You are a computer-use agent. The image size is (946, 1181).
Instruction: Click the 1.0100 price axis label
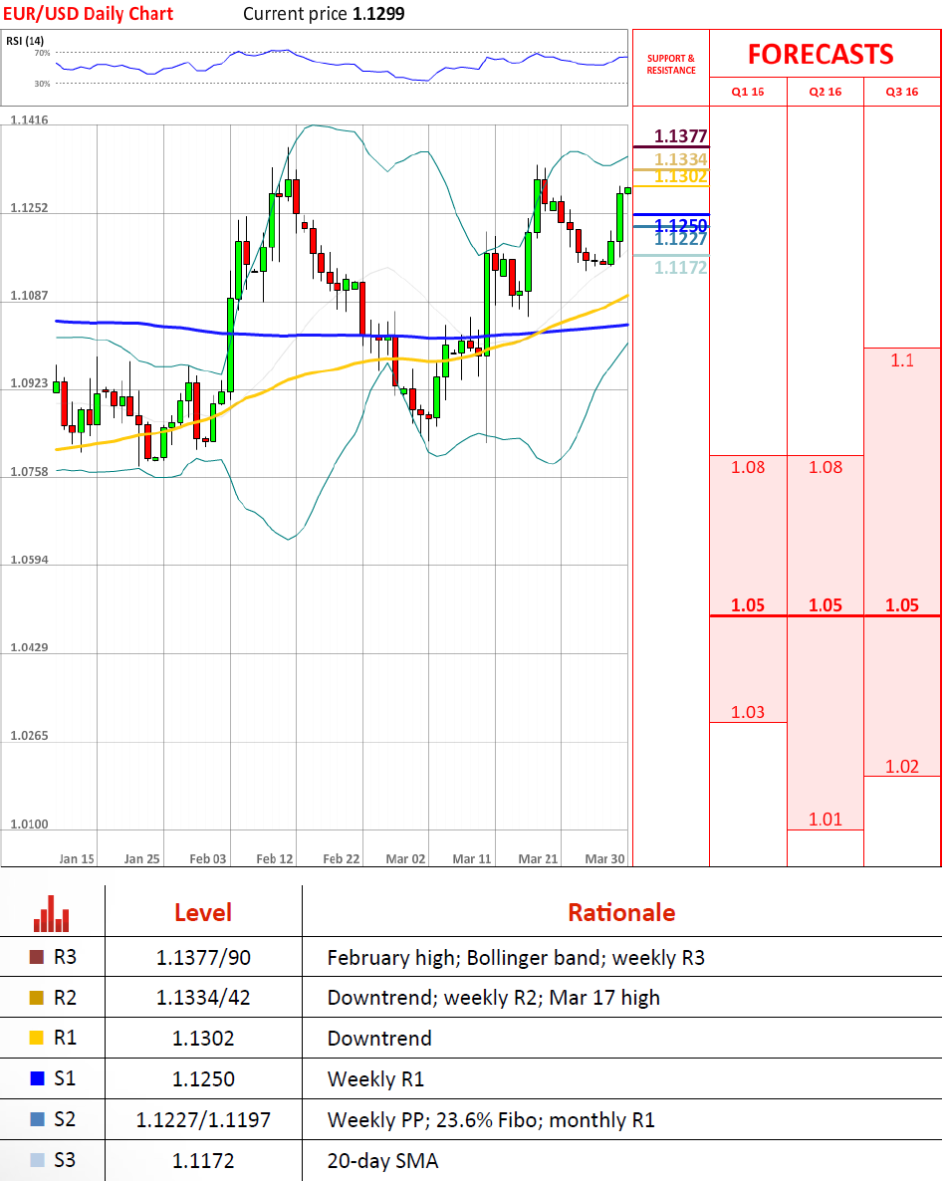click(x=29, y=824)
